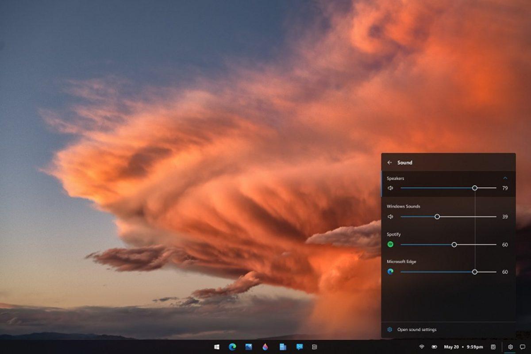Check battery status in the system tray
531x354 pixels.
point(435,347)
